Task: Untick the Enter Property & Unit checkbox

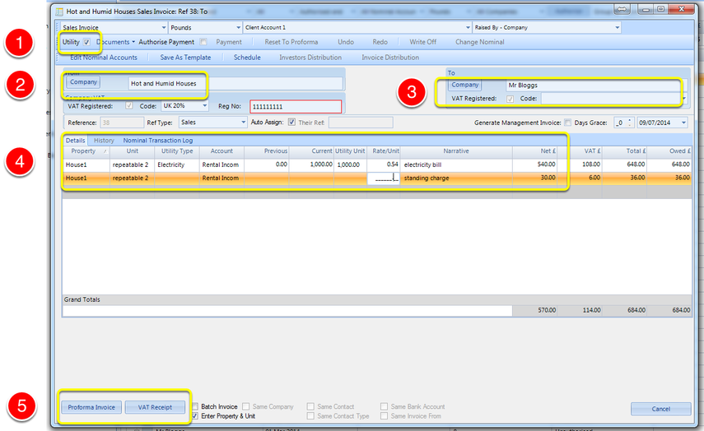Action: tap(195, 416)
